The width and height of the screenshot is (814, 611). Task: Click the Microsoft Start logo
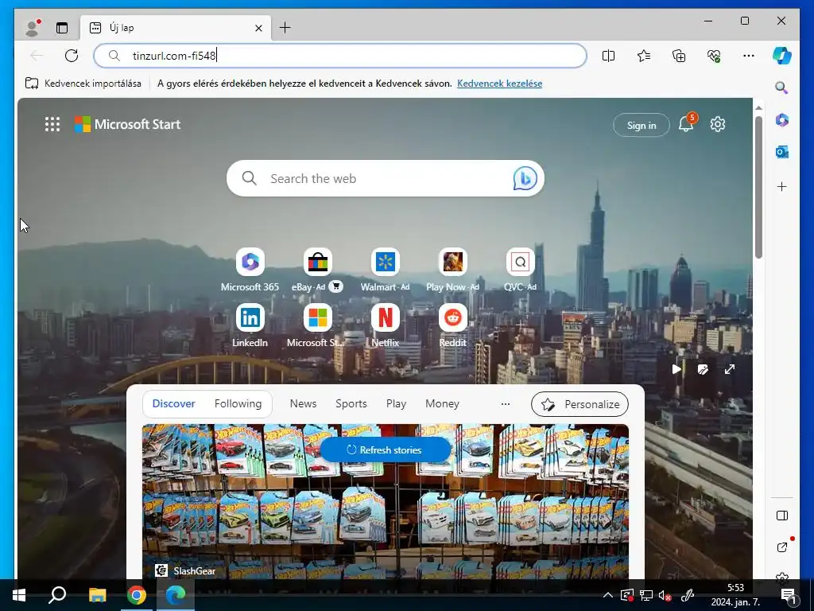tap(128, 124)
